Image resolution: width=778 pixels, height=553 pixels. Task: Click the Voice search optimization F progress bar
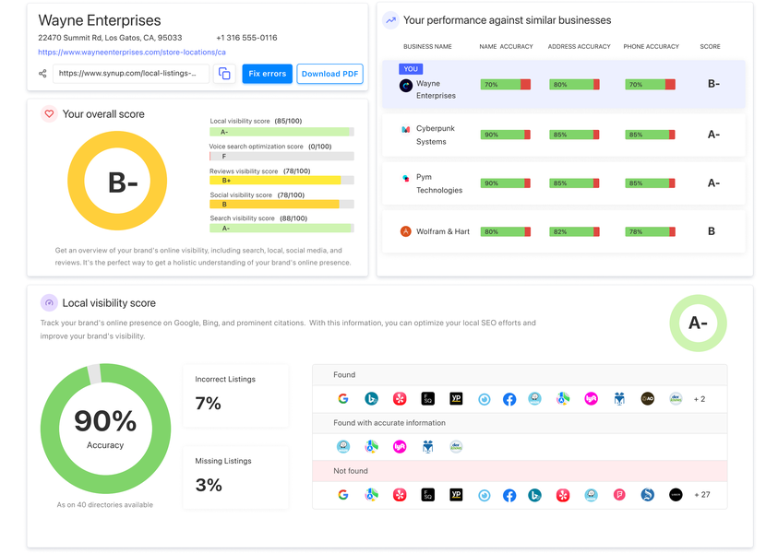point(281,156)
